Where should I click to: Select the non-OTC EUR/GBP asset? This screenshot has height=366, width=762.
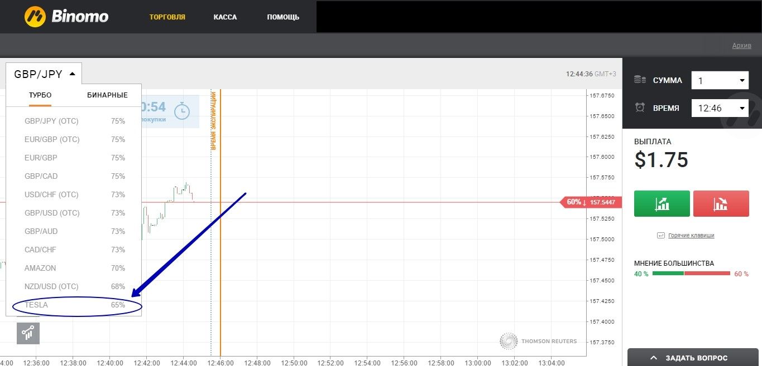(x=74, y=158)
